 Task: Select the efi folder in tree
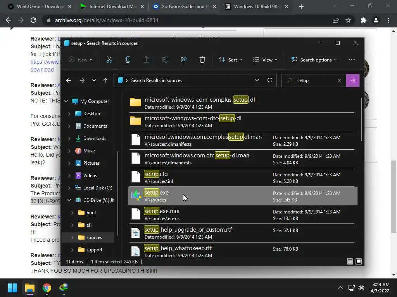[88, 225]
